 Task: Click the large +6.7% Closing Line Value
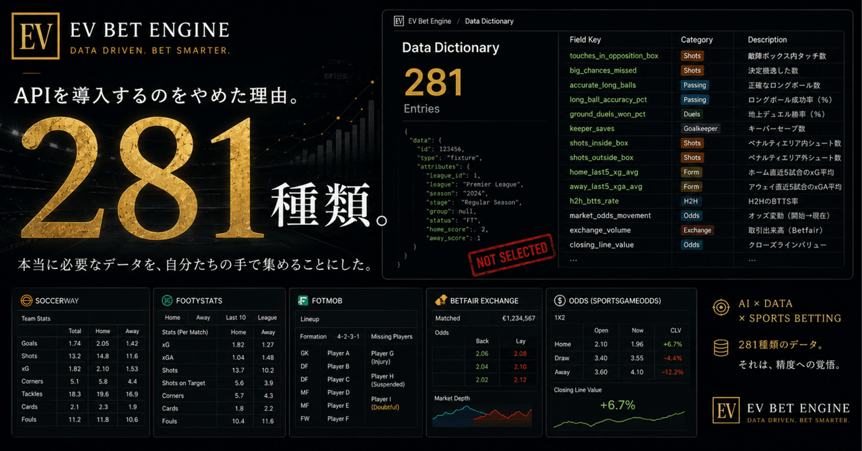619,405
